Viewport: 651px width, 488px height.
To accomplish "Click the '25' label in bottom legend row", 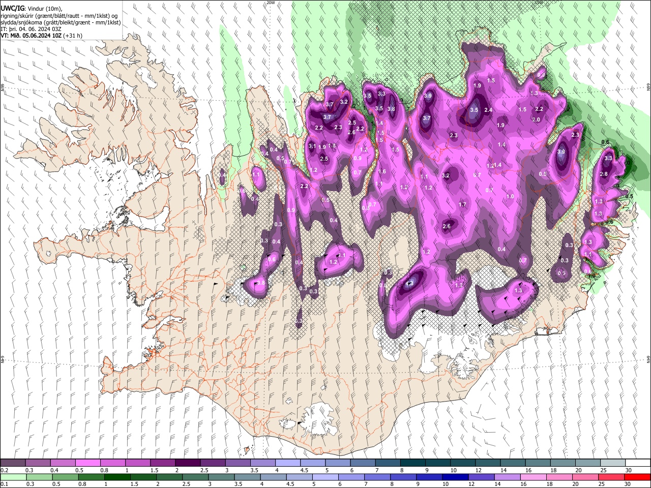I will click(602, 484).
